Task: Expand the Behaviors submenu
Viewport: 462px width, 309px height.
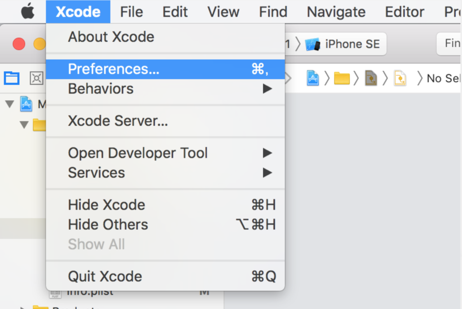Action: [x=268, y=89]
